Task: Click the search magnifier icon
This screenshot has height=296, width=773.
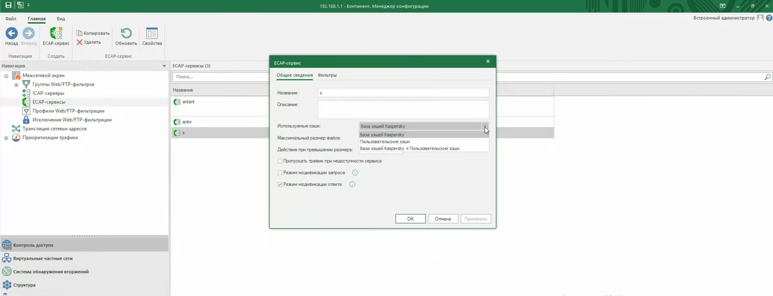Action: coord(767,77)
